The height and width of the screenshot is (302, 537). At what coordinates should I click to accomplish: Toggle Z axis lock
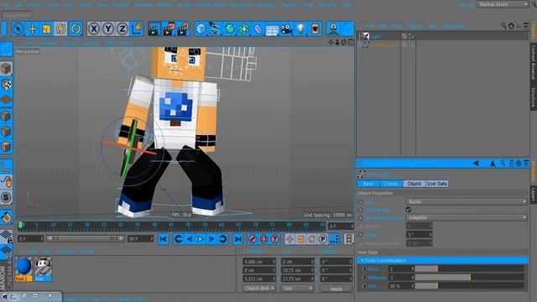click(123, 29)
